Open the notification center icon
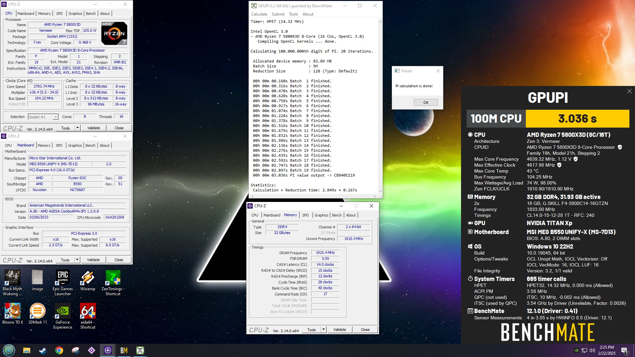The image size is (635, 357). click(x=624, y=350)
